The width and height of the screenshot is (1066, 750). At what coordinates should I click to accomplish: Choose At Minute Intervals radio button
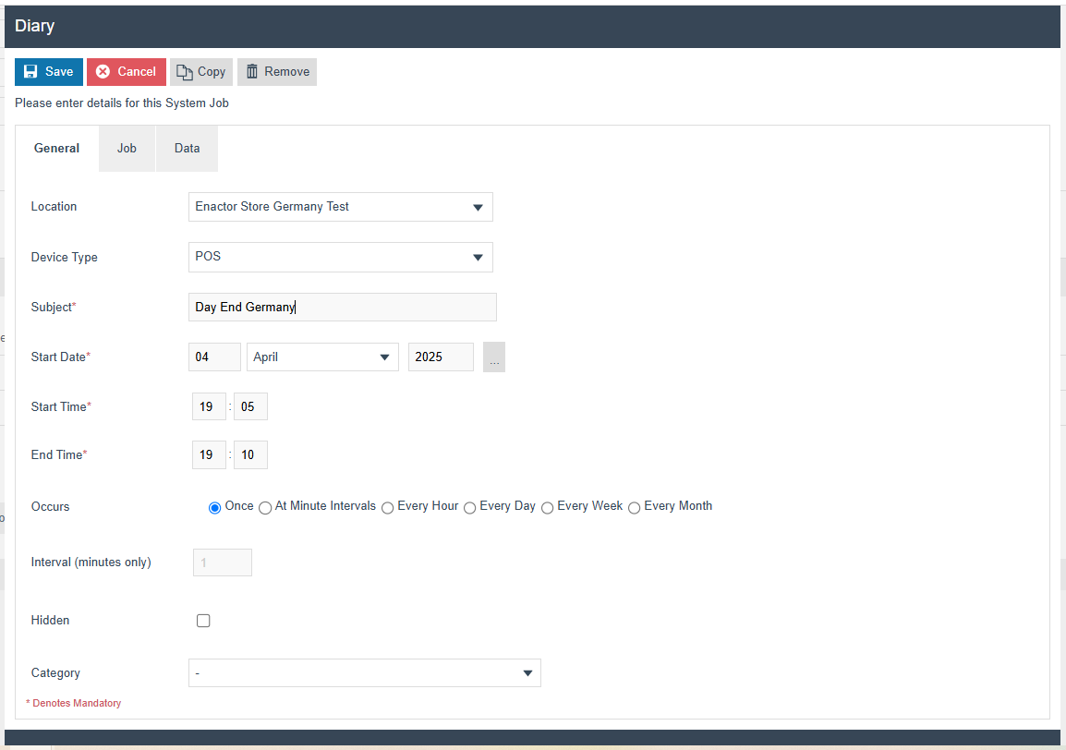coord(265,507)
